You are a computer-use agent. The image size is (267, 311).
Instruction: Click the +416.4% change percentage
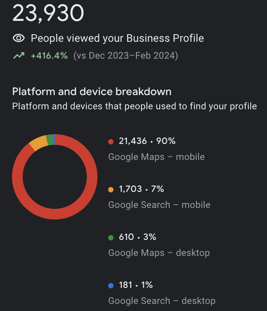[49, 56]
